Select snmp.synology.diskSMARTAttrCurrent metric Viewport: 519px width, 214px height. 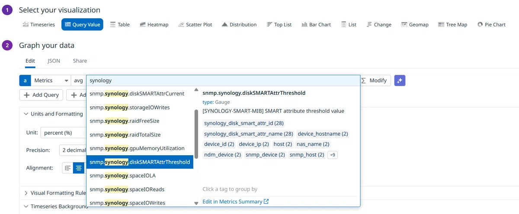(x=140, y=93)
